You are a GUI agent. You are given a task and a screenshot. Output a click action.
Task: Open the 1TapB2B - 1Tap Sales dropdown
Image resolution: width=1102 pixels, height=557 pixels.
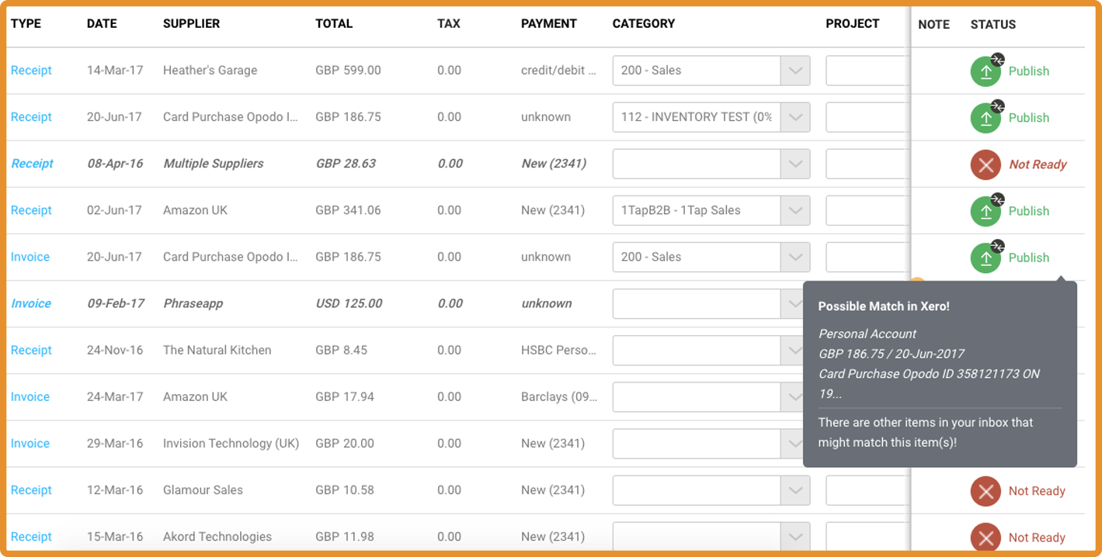(794, 210)
